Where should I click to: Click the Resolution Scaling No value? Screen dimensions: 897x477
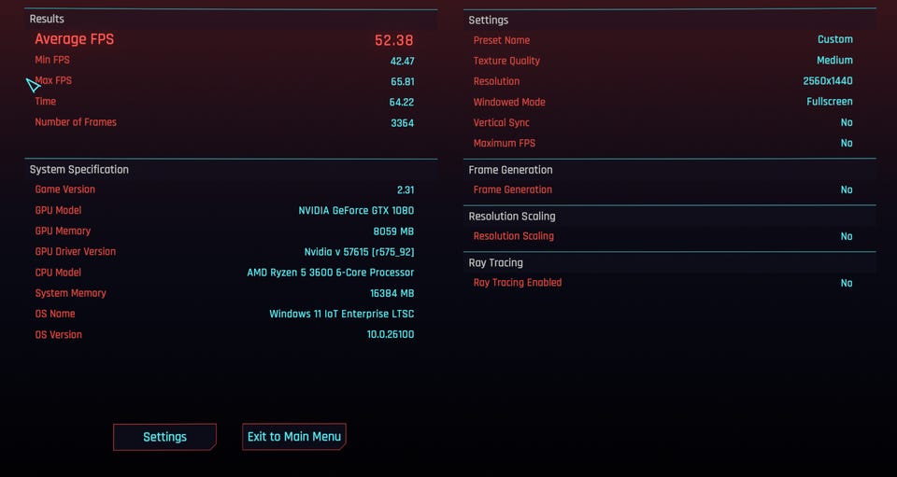[x=847, y=236]
